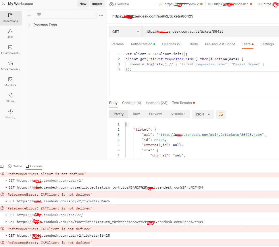
Task: Click error icon beside 'client is not defined'
Action: (x=2, y=174)
